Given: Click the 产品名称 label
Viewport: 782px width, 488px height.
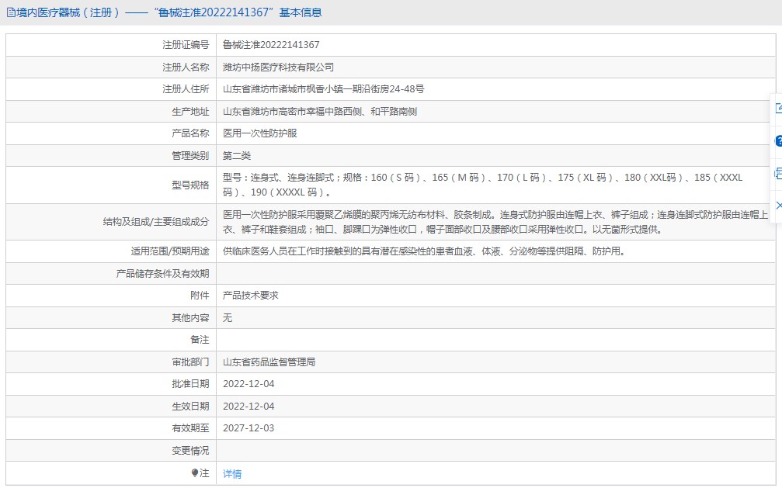Looking at the screenshot, I should [190, 133].
